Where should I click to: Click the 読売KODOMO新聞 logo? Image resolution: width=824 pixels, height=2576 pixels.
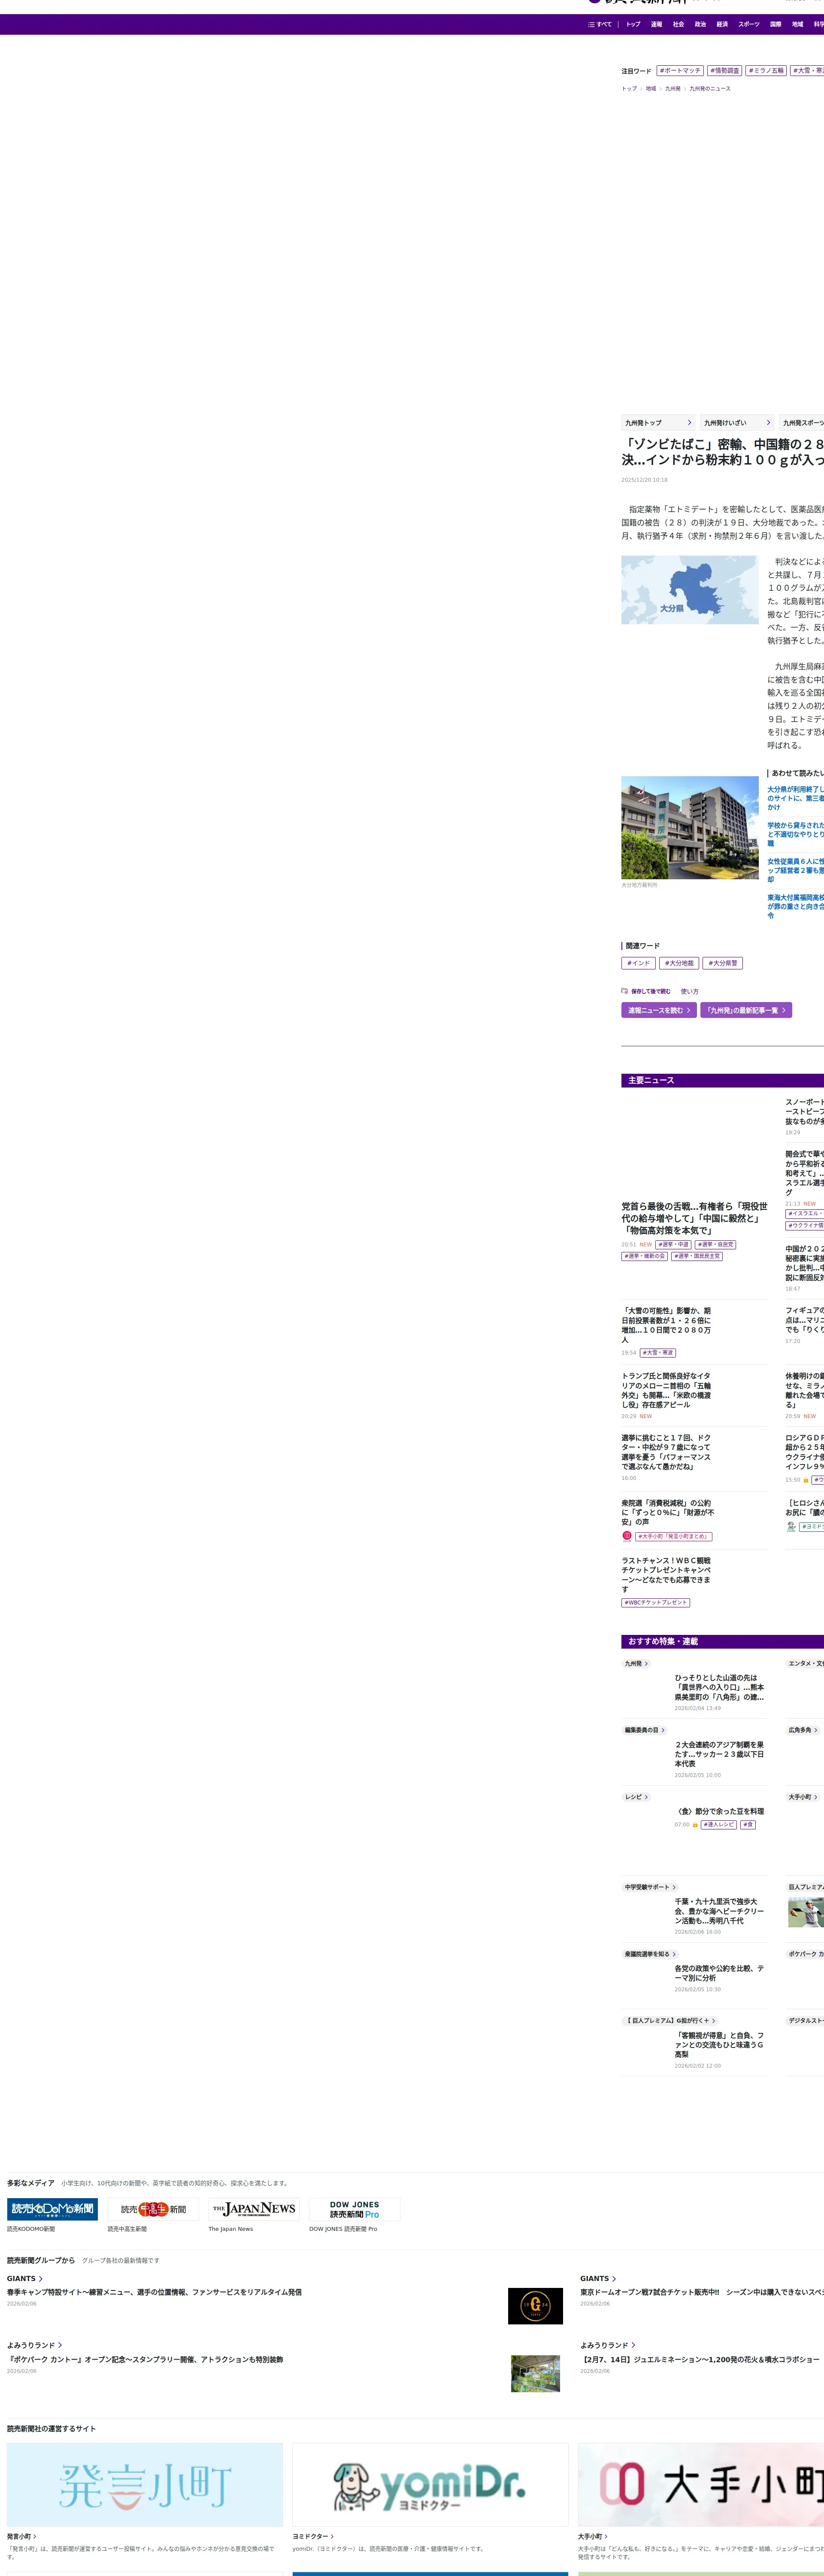coord(52,2208)
